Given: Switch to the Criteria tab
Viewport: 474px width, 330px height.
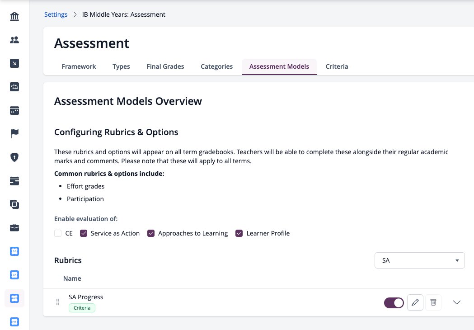Looking at the screenshot, I should 337,66.
